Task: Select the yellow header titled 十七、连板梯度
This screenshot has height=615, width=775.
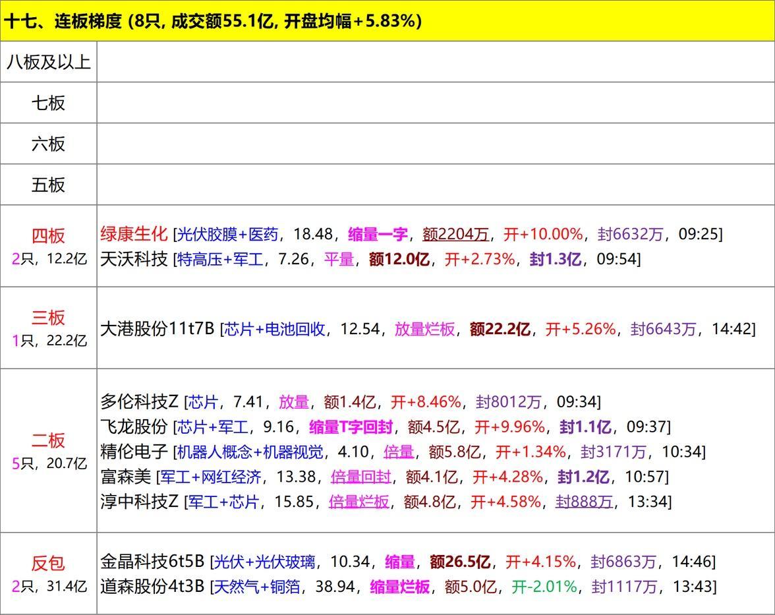Action: pyautogui.click(x=387, y=21)
